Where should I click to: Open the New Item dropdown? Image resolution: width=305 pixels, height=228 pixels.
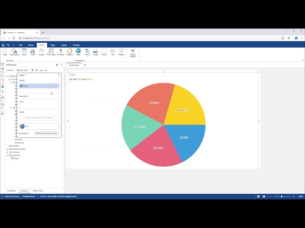point(23,70)
